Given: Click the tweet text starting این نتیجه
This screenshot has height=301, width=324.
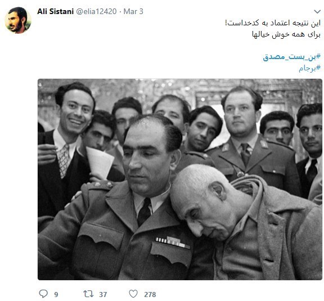Looking at the screenshot, I should pyautogui.click(x=273, y=23).
